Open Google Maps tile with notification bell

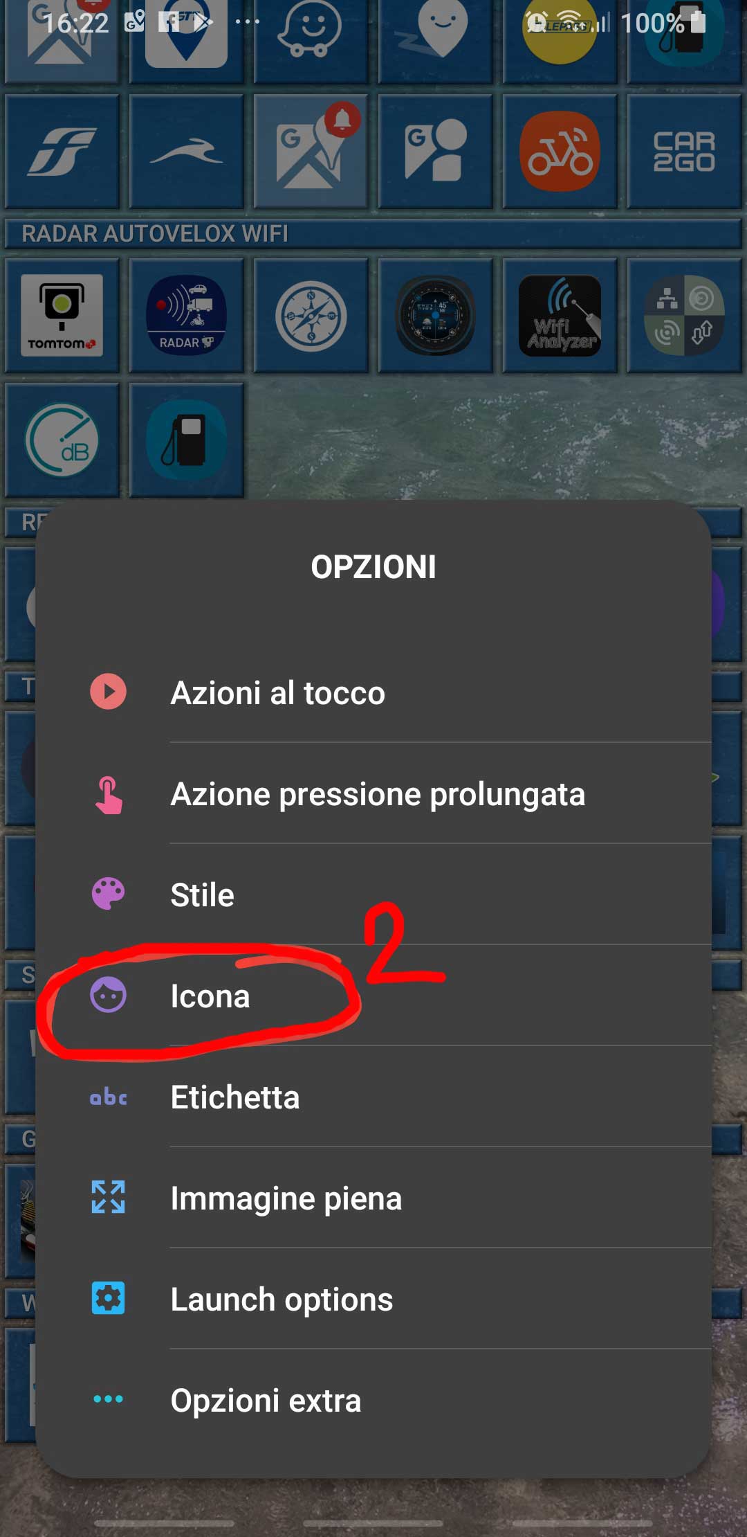pyautogui.click(x=311, y=152)
